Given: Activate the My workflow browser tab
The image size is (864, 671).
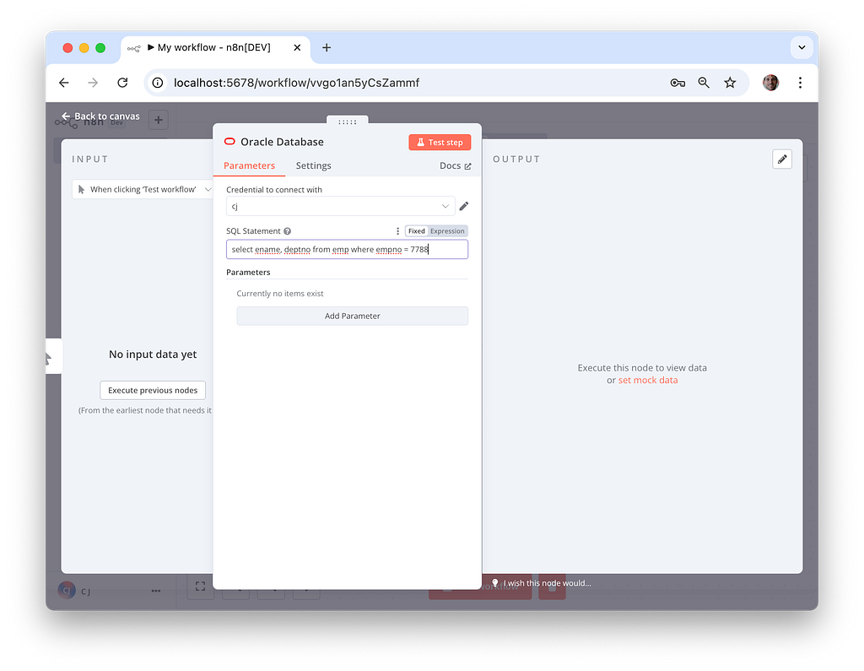Looking at the screenshot, I should point(214,48).
